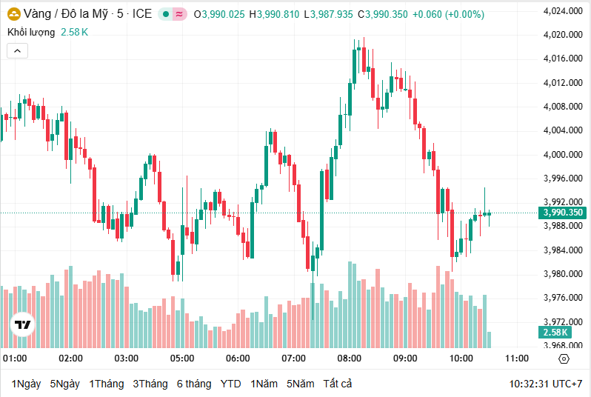This screenshot has height=397, width=591.
Task: Open the TradingView logo link
Action: tap(24, 325)
